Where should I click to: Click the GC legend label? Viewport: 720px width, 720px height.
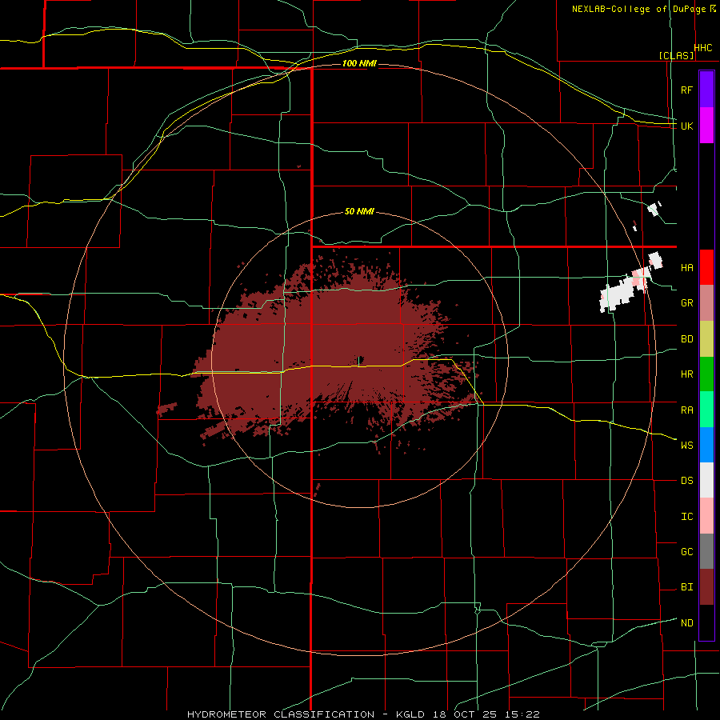tap(686, 552)
